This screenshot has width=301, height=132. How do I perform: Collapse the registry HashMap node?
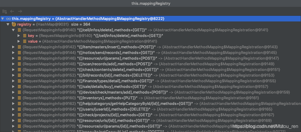[8, 24]
